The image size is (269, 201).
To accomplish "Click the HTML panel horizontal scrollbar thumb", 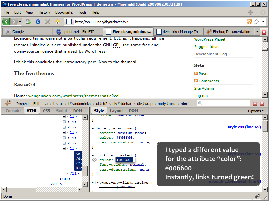I will 22,189.
